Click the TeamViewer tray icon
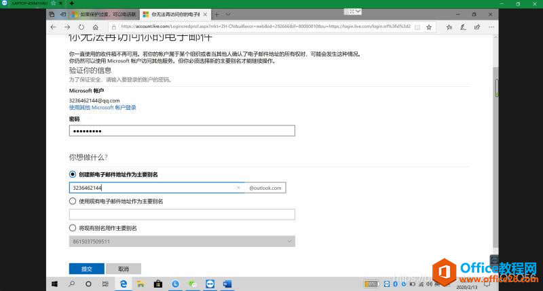543x291 pixels. (x=387, y=284)
